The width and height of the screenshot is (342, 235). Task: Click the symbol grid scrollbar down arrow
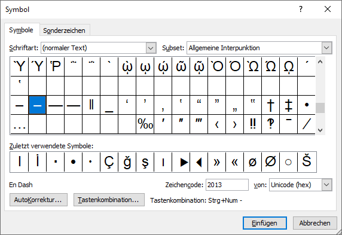point(320,130)
